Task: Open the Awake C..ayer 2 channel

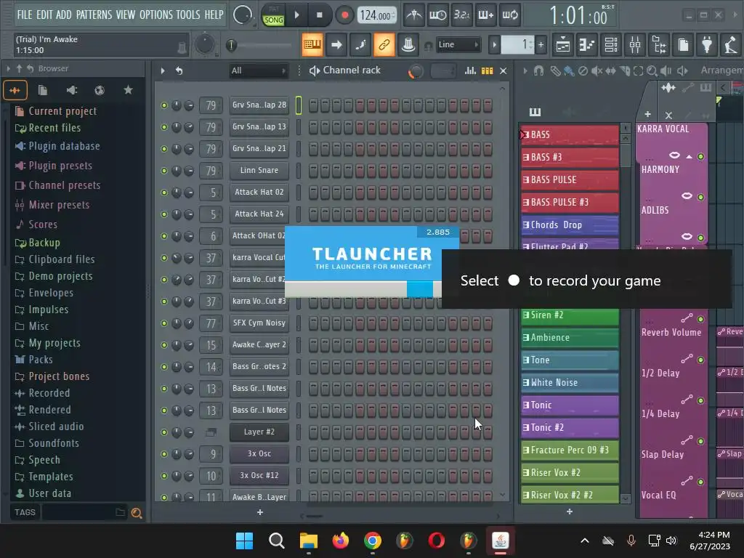Action: pyautogui.click(x=259, y=345)
